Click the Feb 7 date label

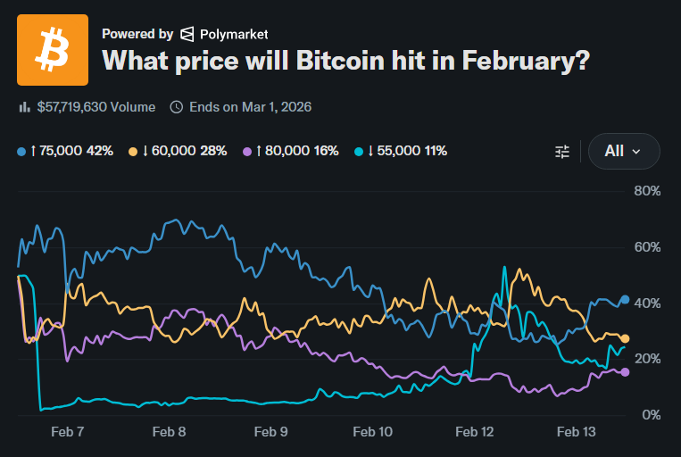pos(68,432)
